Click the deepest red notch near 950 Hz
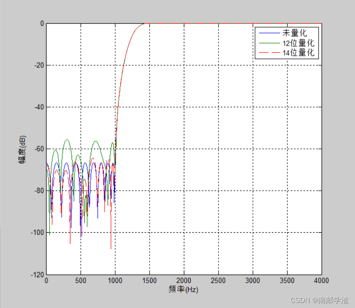355x308 pixels. point(111,247)
